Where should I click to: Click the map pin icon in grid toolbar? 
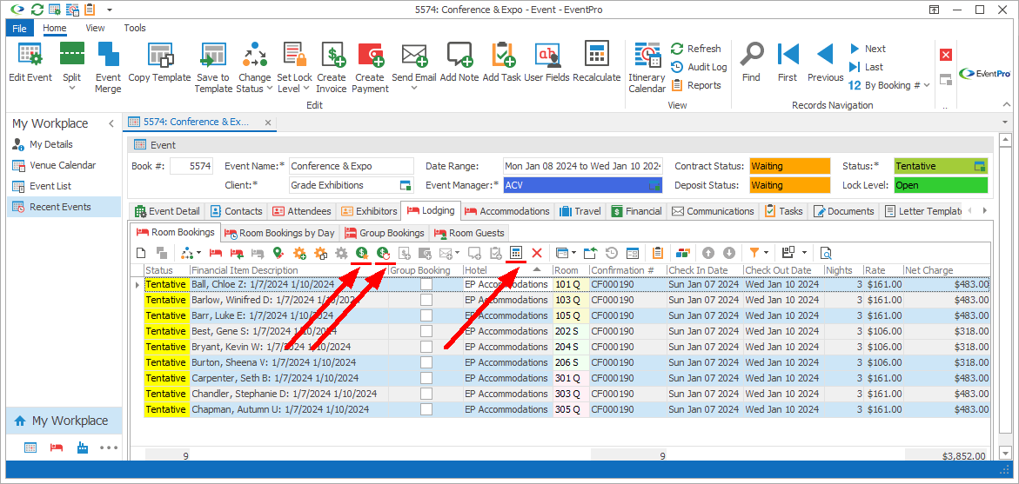(x=278, y=252)
